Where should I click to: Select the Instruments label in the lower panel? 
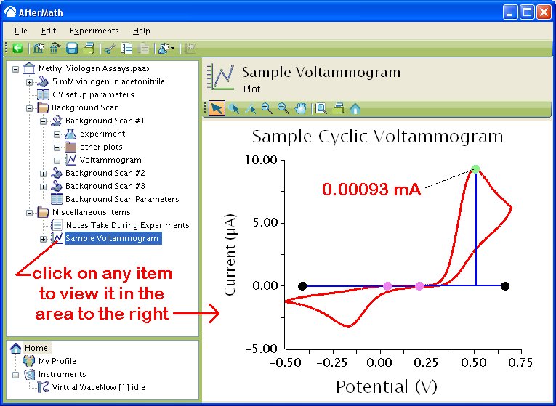(x=62, y=374)
